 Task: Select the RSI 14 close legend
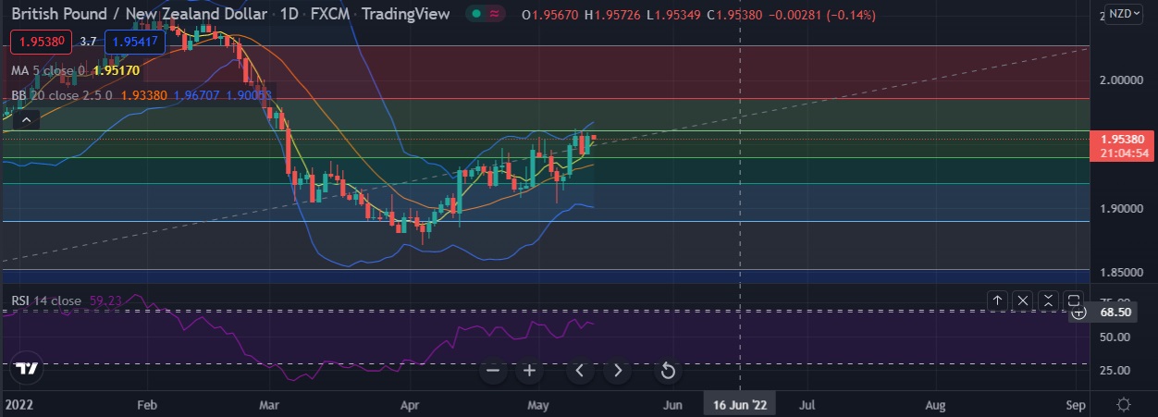point(45,300)
